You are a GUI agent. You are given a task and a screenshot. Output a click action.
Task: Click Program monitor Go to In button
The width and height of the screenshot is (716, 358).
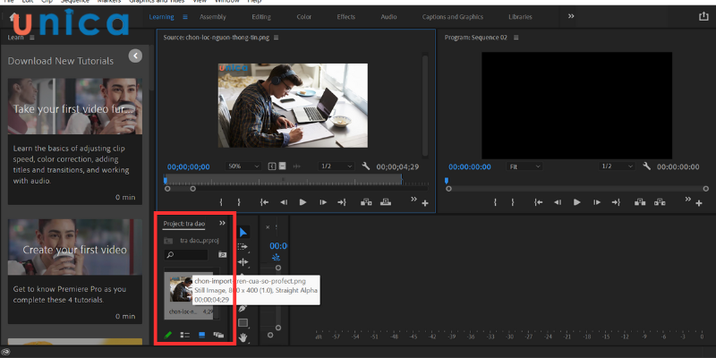[539, 202]
